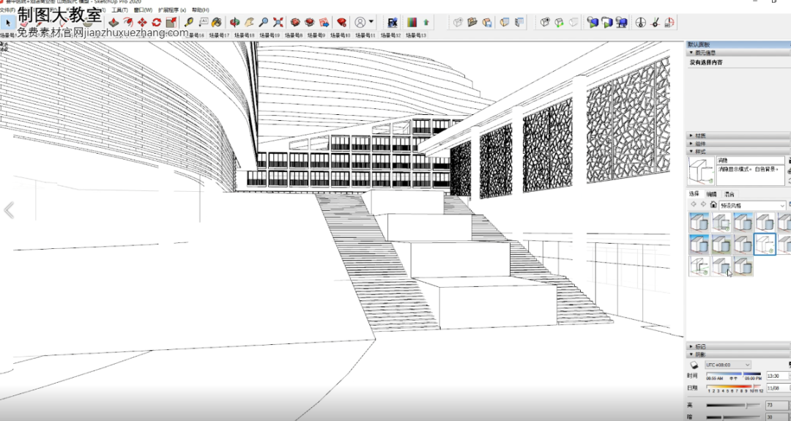Click the open folder component icon
This screenshot has width=791, height=421.
tap(472, 22)
